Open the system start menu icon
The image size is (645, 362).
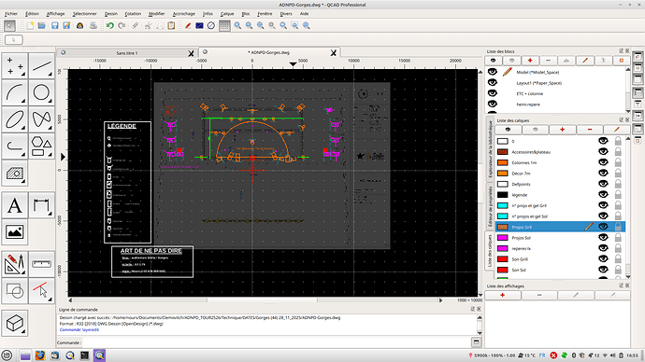point(7,355)
